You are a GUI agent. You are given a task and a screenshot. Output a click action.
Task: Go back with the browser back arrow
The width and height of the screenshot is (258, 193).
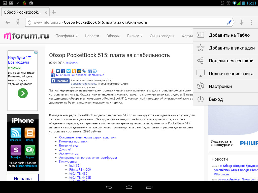[8, 22]
